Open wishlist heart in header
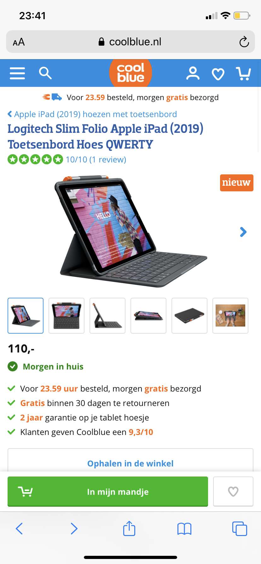 pos(218,74)
